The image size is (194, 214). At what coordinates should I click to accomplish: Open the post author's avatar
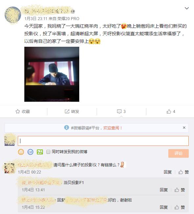pyautogui.click(x=13, y=15)
